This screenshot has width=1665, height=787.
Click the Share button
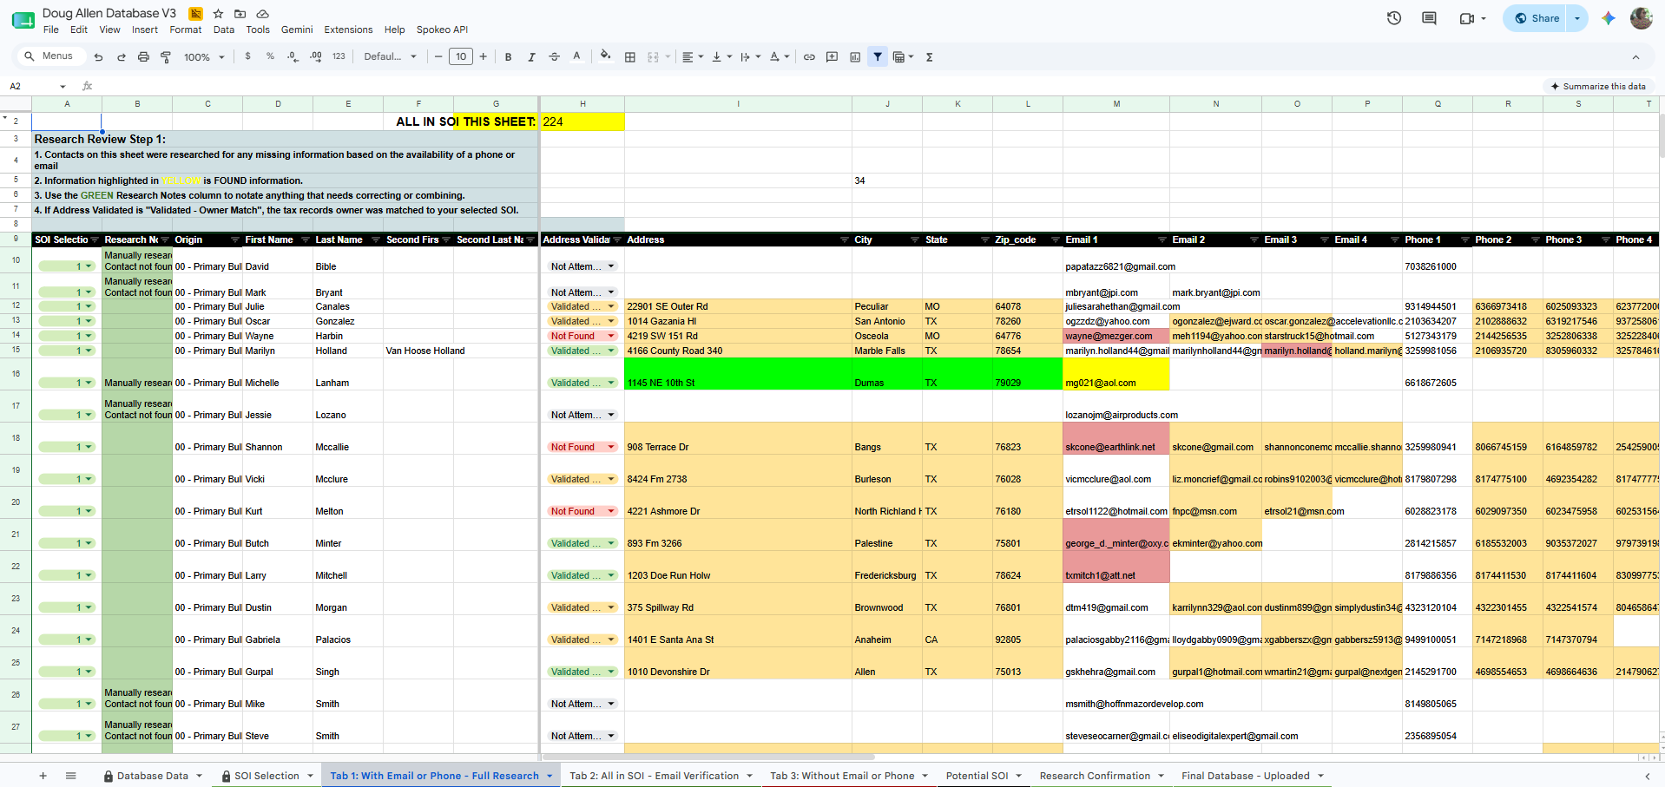(x=1537, y=18)
